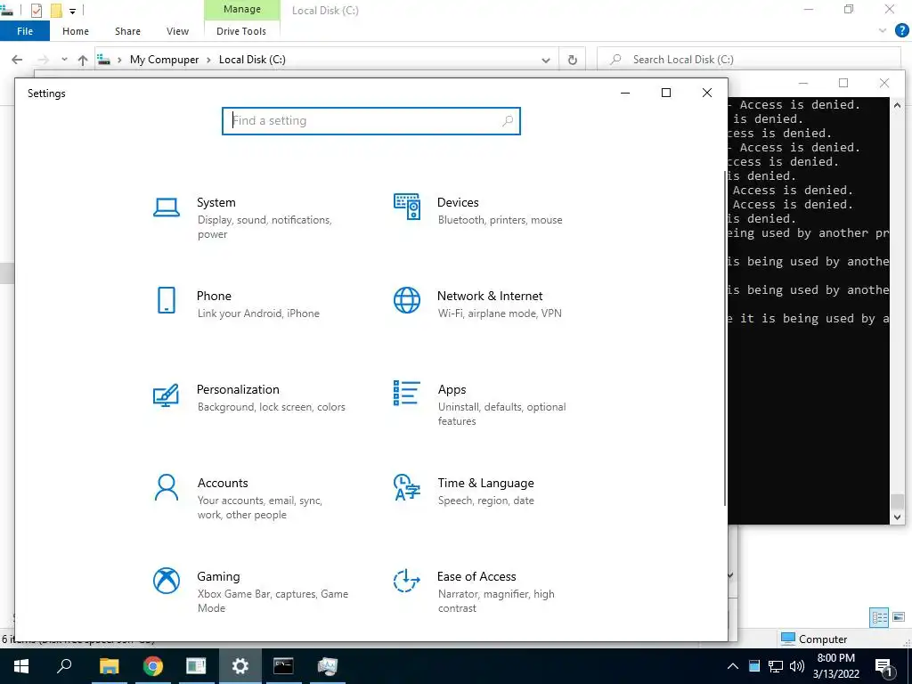The width and height of the screenshot is (912, 684).
Task: Click the network tray icon
Action: pos(776,666)
